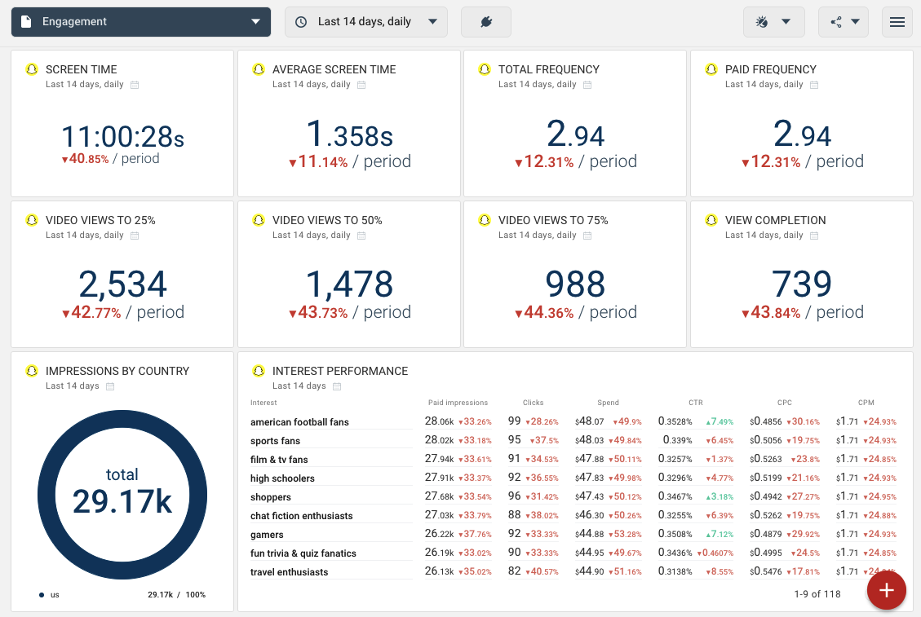Click the 2,534 video views value
Screen dimensions: 921x617
(x=122, y=284)
